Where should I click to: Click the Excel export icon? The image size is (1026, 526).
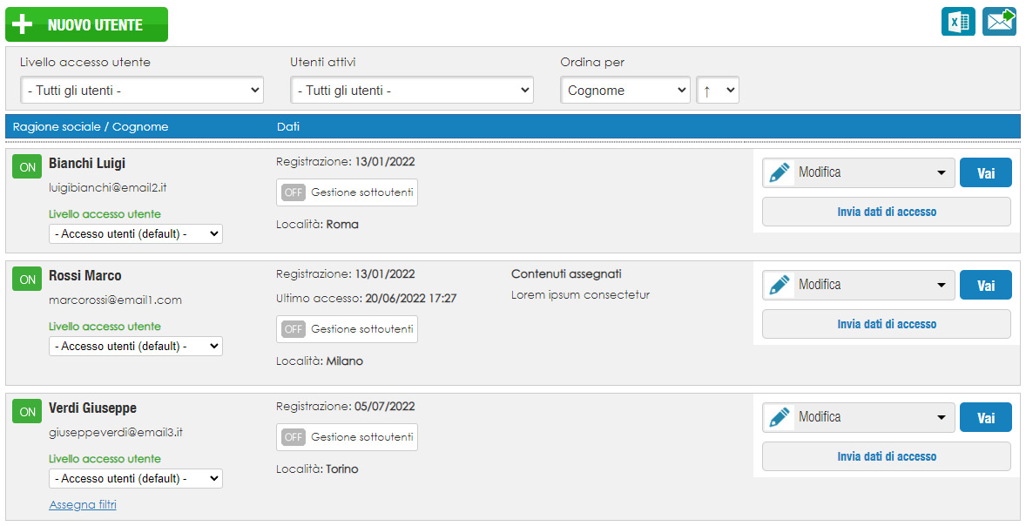[x=958, y=22]
